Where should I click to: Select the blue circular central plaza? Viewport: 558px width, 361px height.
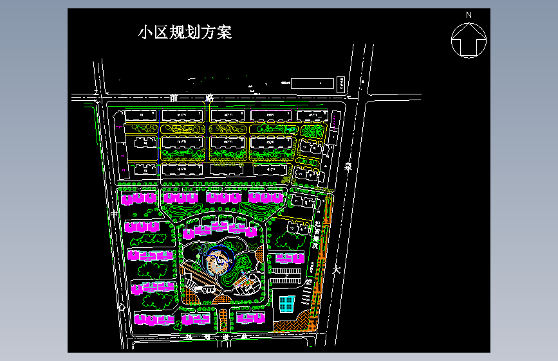(x=220, y=260)
